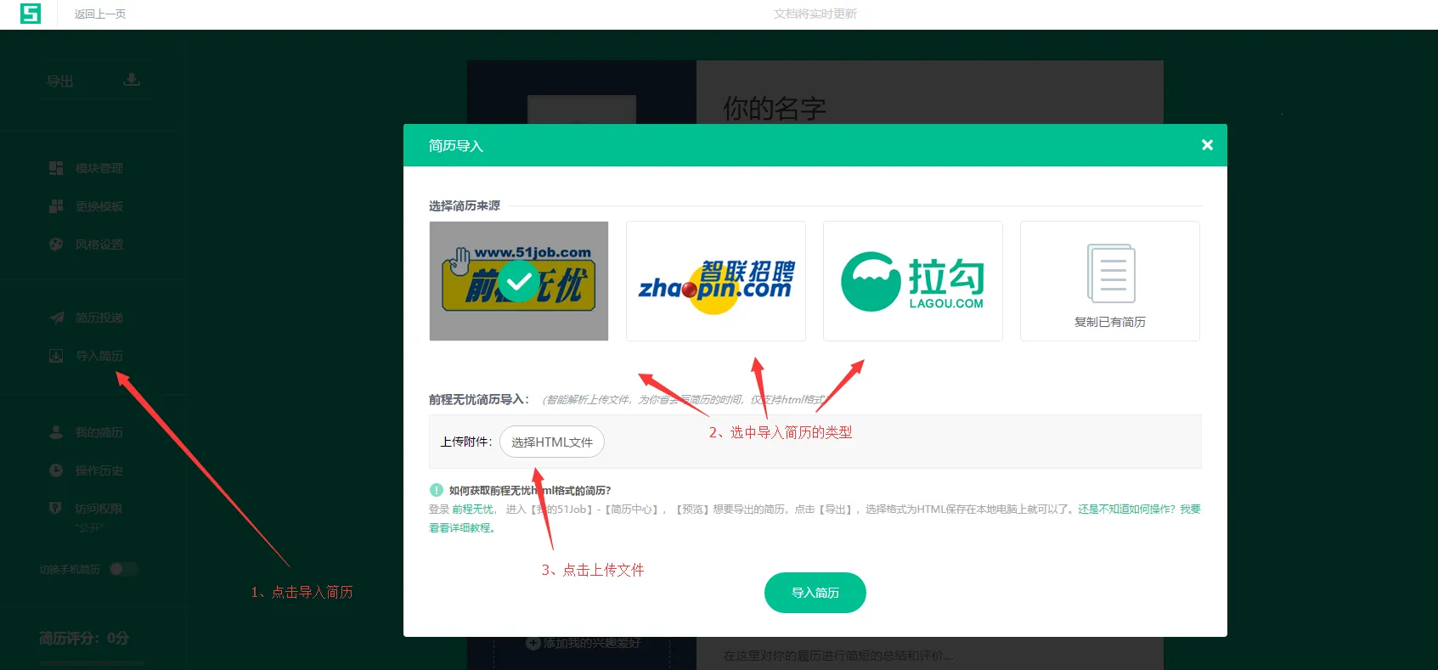The height and width of the screenshot is (670, 1438).
Task: Open 更换模板 in the sidebar
Action: coord(99,206)
